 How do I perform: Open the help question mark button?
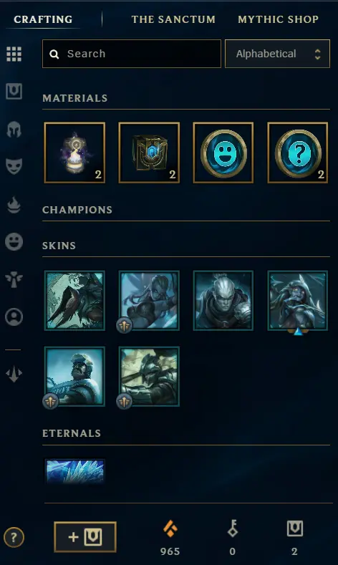pyautogui.click(x=14, y=538)
